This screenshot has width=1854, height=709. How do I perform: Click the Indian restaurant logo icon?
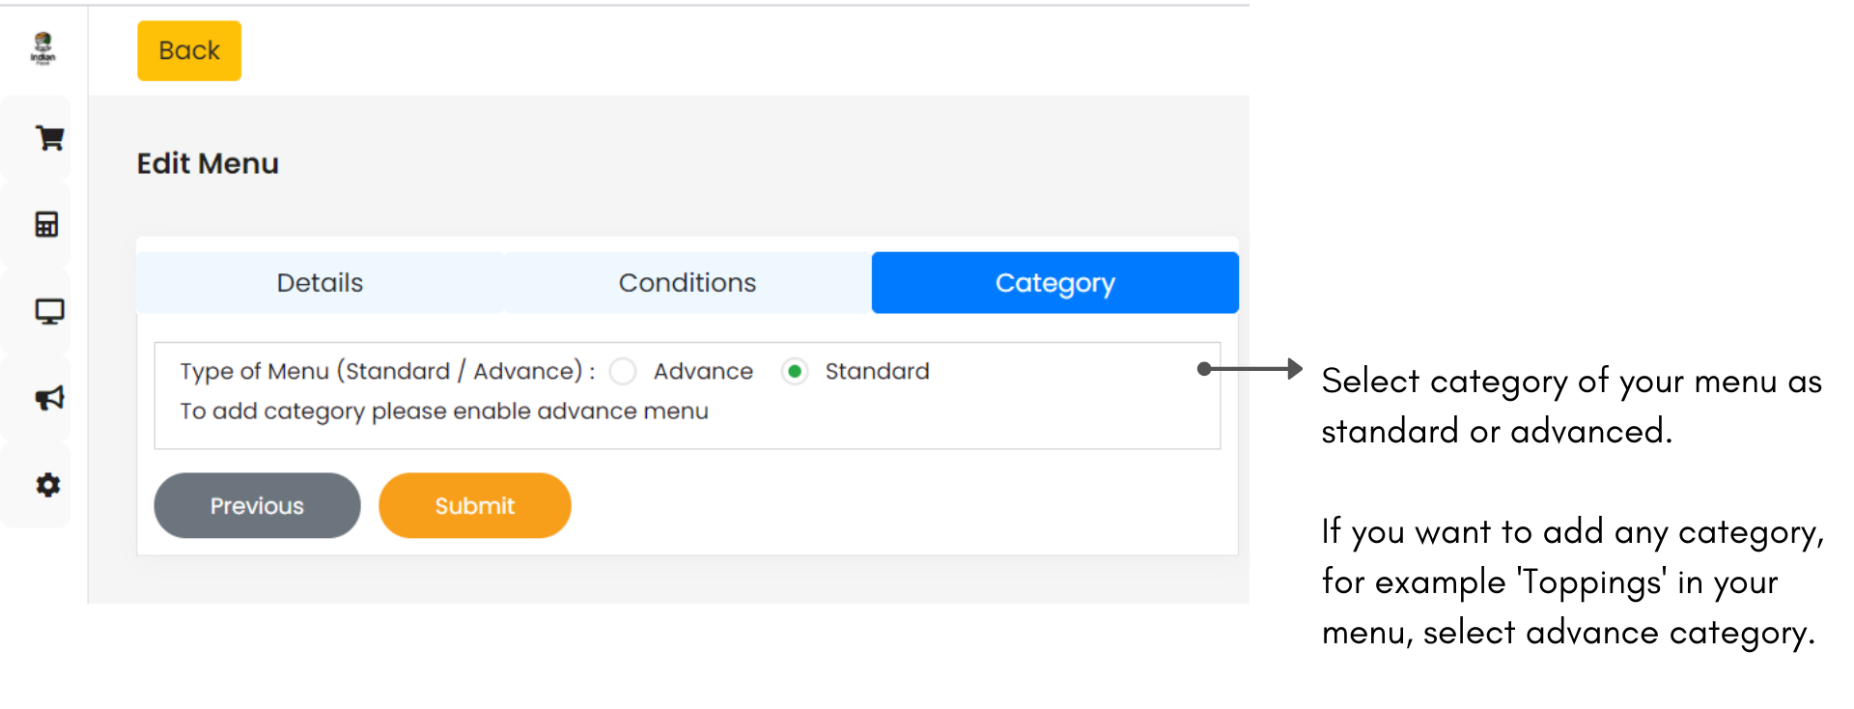[43, 48]
